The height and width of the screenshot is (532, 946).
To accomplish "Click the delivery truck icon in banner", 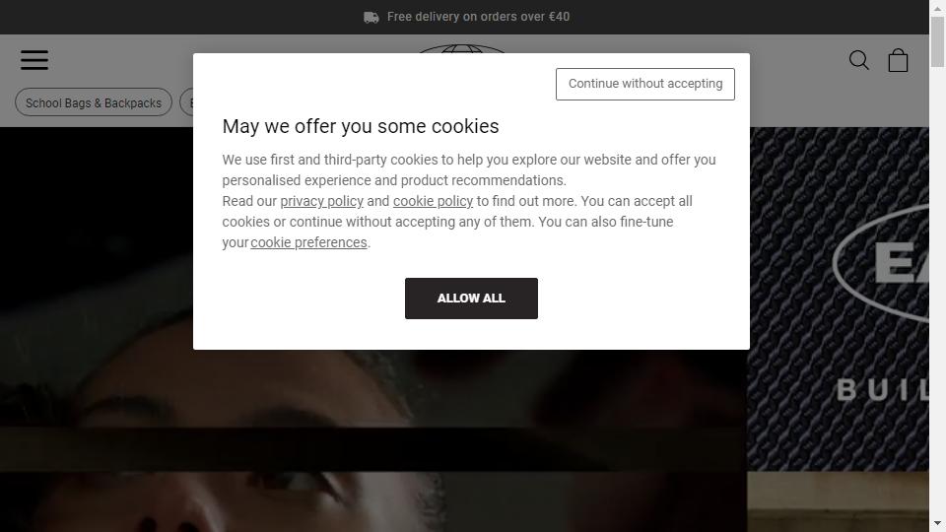I will point(372,18).
